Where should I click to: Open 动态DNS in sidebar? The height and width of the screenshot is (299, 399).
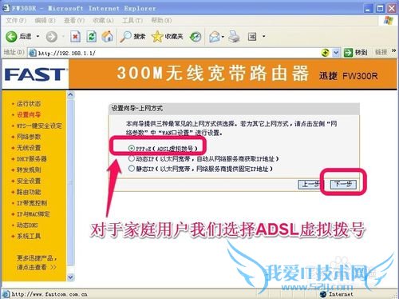pos(27,225)
